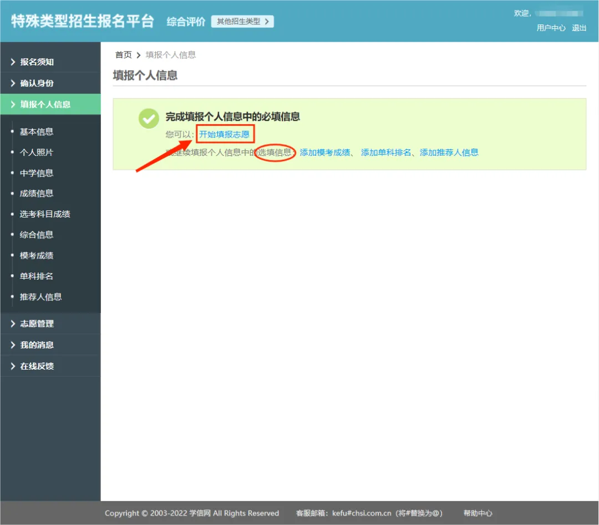Click the 开始填报志愿 link
Screen dimensions: 599x525
tap(225, 134)
